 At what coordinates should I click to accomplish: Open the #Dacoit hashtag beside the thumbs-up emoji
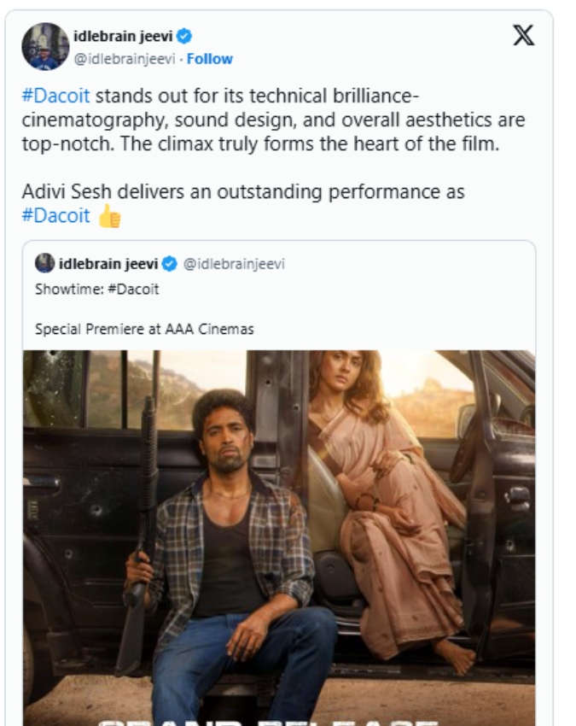pos(55,215)
